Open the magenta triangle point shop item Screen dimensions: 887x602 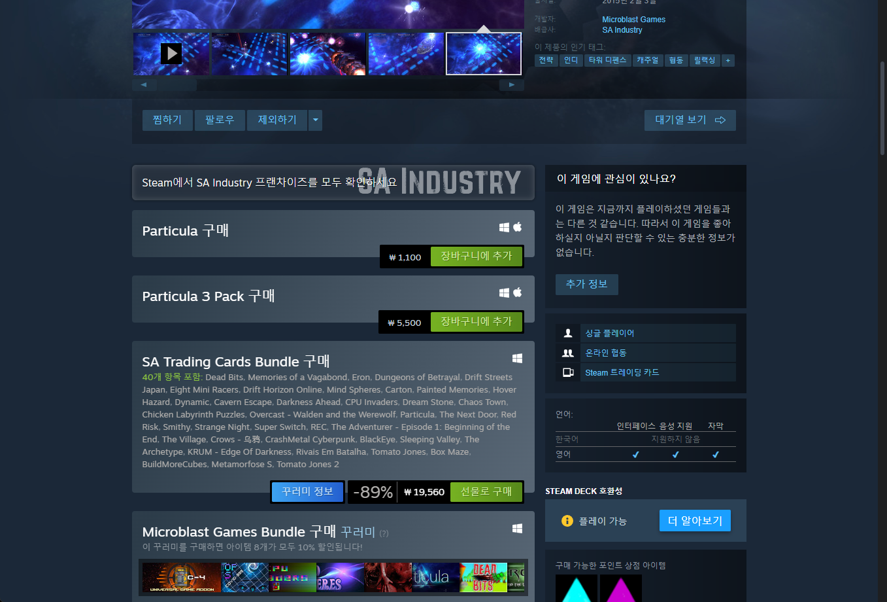point(620,588)
